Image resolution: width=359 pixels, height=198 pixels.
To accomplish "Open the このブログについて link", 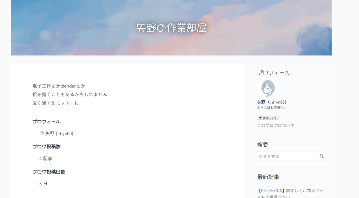I will [276, 125].
